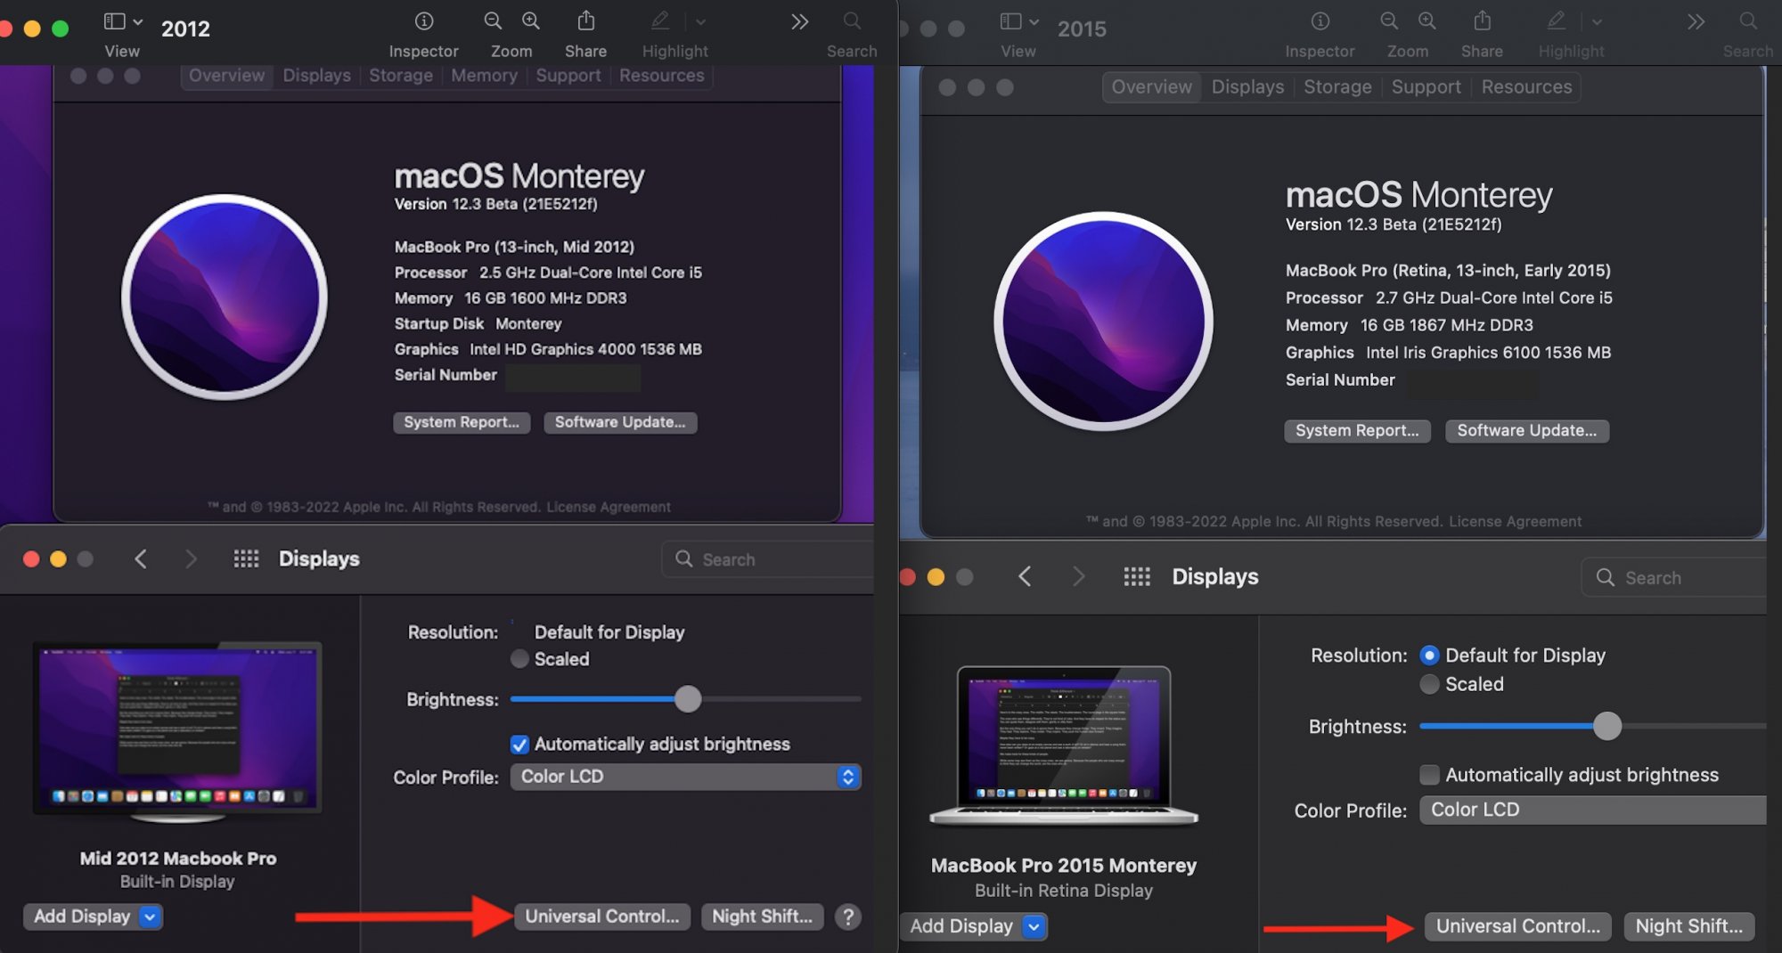The width and height of the screenshot is (1782, 953).
Task: Switch to Support tab in 2015 About window
Action: click(1426, 87)
